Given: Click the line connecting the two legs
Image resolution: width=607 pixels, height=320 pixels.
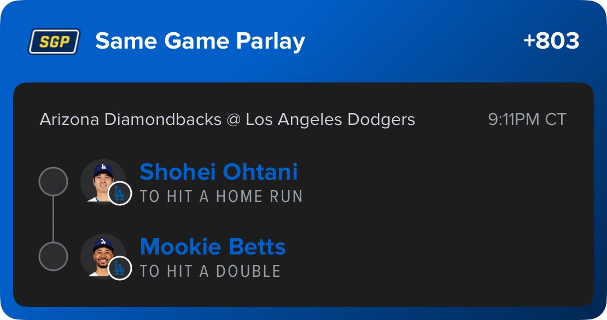Looking at the screenshot, I should coord(53,218).
